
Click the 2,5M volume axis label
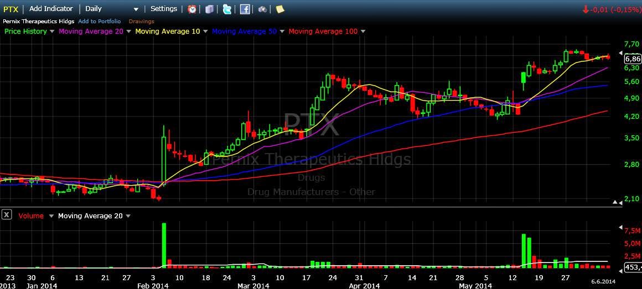pyautogui.click(x=632, y=256)
